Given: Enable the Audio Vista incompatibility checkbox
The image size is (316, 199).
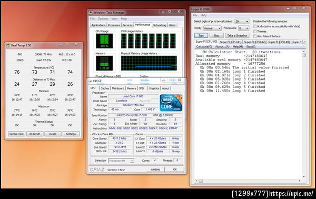Looking at the screenshot, I should click(x=255, y=26).
